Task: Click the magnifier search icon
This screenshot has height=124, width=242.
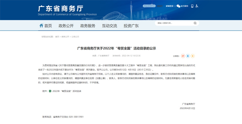Action: pyautogui.click(x=195, y=23)
